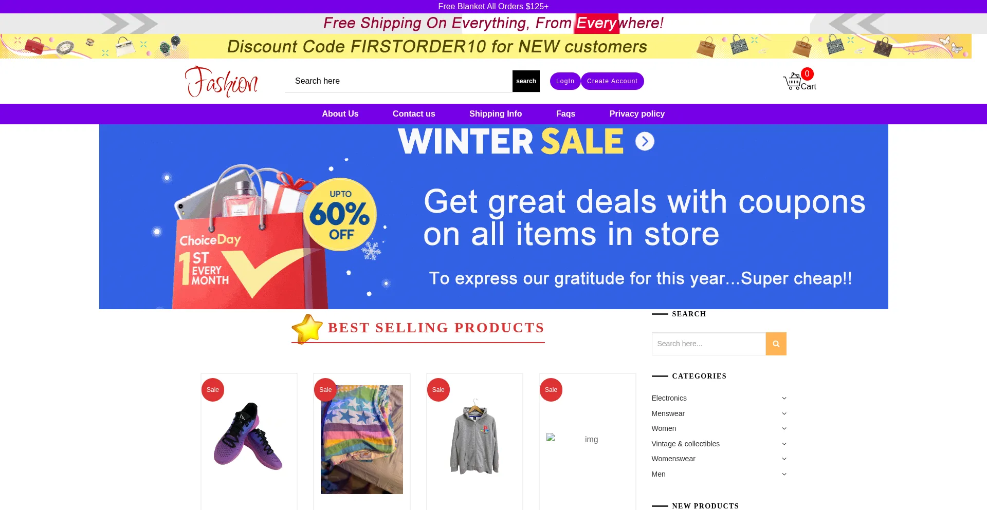The height and width of the screenshot is (510, 987).
Task: Open the About Us menu item
Action: (340, 114)
